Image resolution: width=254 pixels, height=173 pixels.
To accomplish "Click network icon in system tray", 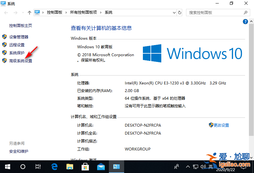I will click(x=196, y=167).
